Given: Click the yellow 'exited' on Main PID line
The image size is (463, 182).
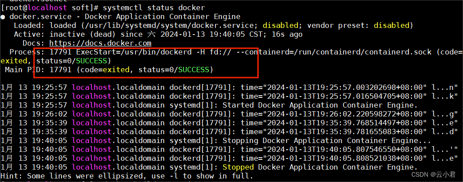Looking at the screenshot, I should pos(116,70).
